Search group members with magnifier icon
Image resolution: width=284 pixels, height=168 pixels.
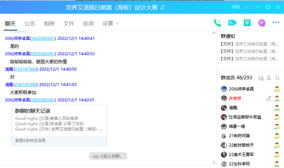click(277, 78)
